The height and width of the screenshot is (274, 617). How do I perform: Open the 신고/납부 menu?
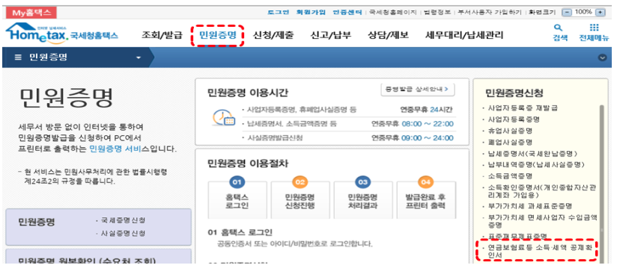pyautogui.click(x=330, y=35)
